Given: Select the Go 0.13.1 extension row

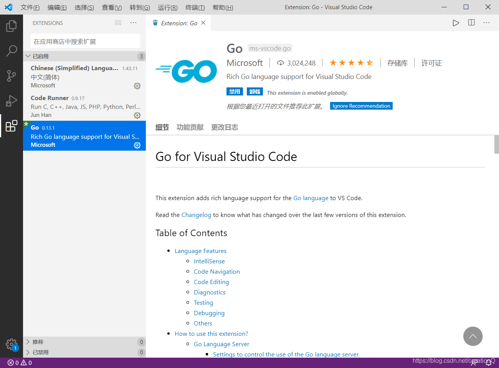Looking at the screenshot, I should (x=84, y=136).
